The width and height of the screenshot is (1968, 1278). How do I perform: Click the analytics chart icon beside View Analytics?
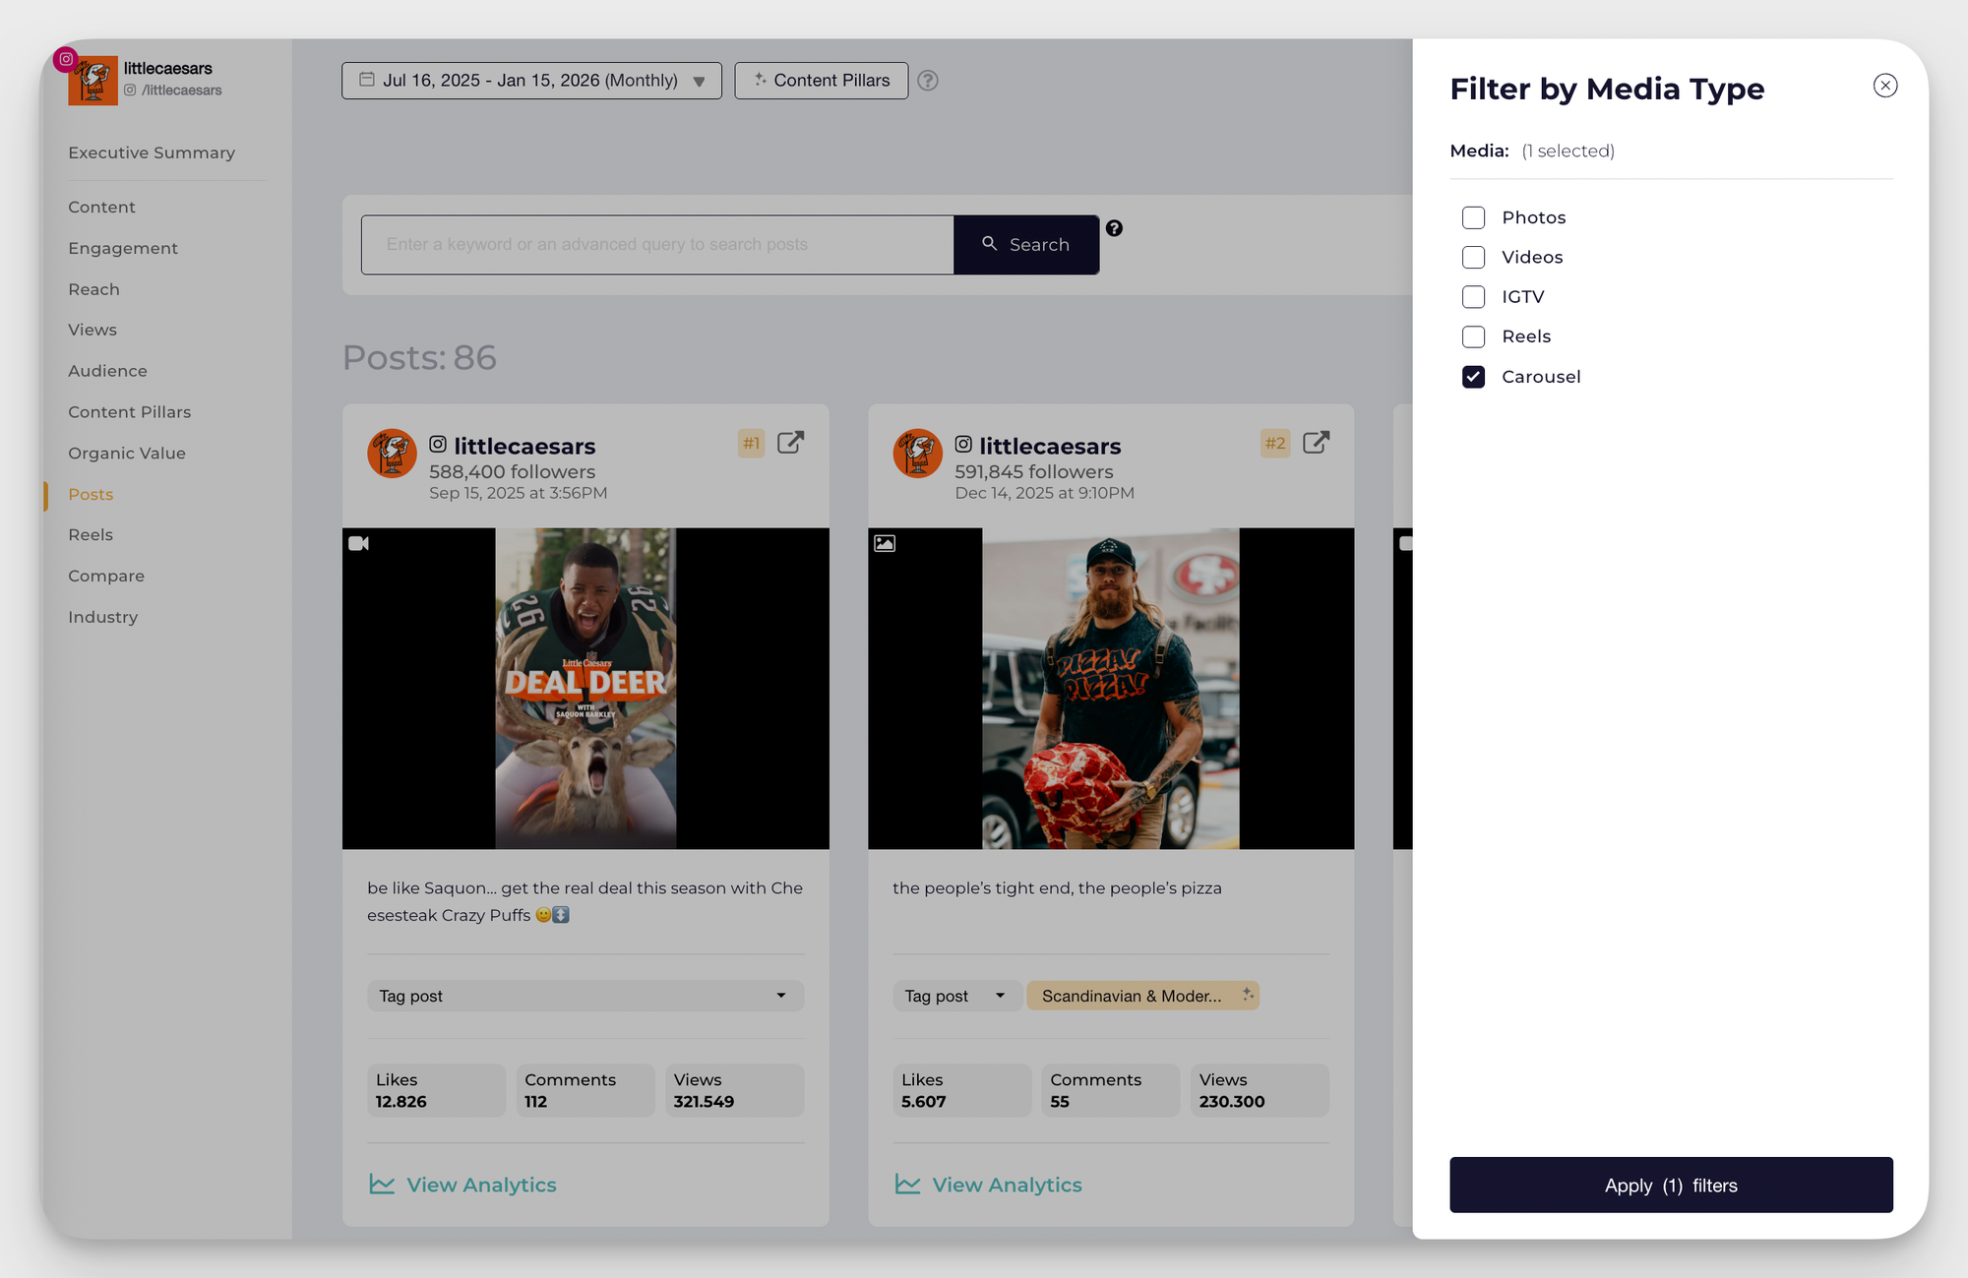[x=382, y=1185]
